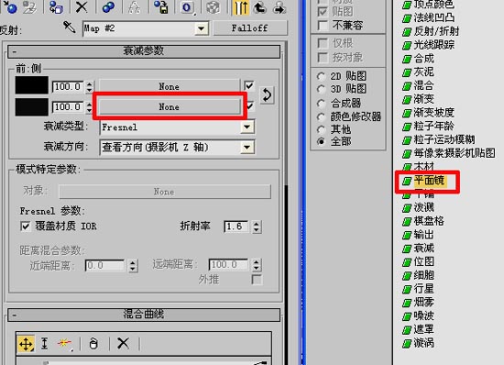This screenshot has width=504, height=365.
Task: Select the Scale Point tool in the curve toolbar
Action: coord(45,344)
